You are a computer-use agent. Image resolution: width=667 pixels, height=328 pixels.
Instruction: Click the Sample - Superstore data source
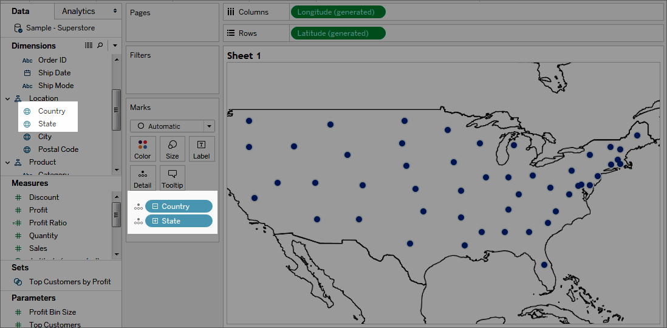[x=60, y=28]
